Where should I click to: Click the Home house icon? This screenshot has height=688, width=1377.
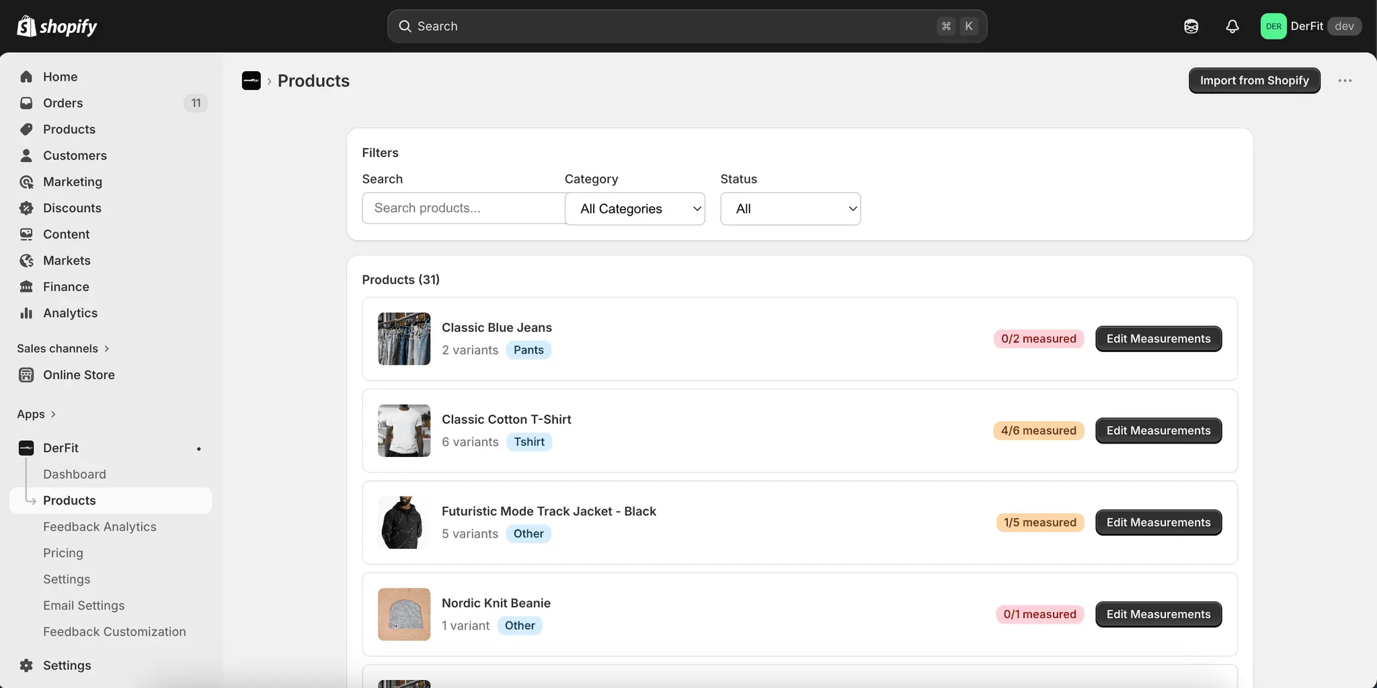[x=26, y=77]
